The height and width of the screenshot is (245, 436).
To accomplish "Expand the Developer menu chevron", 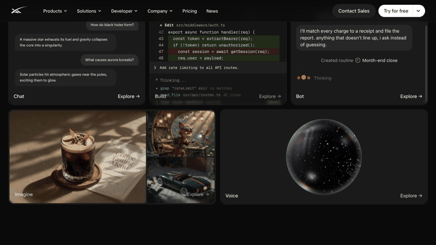I will click(x=136, y=11).
